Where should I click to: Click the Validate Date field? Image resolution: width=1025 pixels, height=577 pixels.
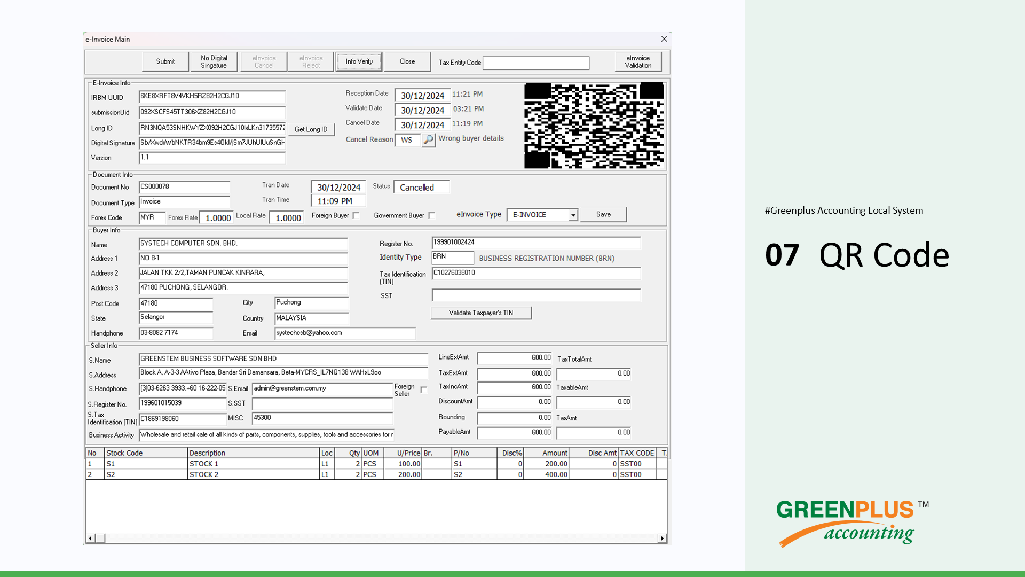pos(422,110)
